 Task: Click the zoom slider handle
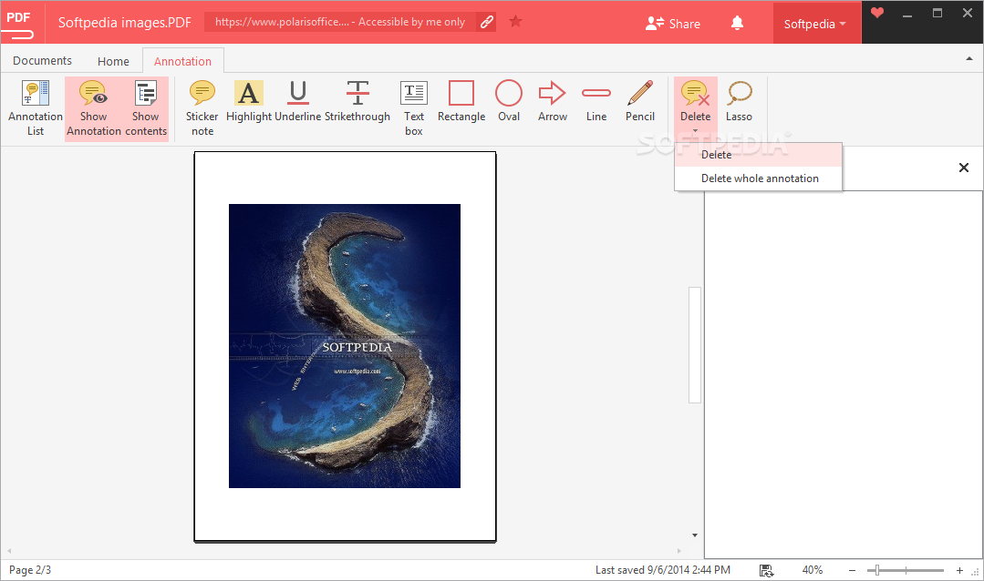click(x=876, y=570)
